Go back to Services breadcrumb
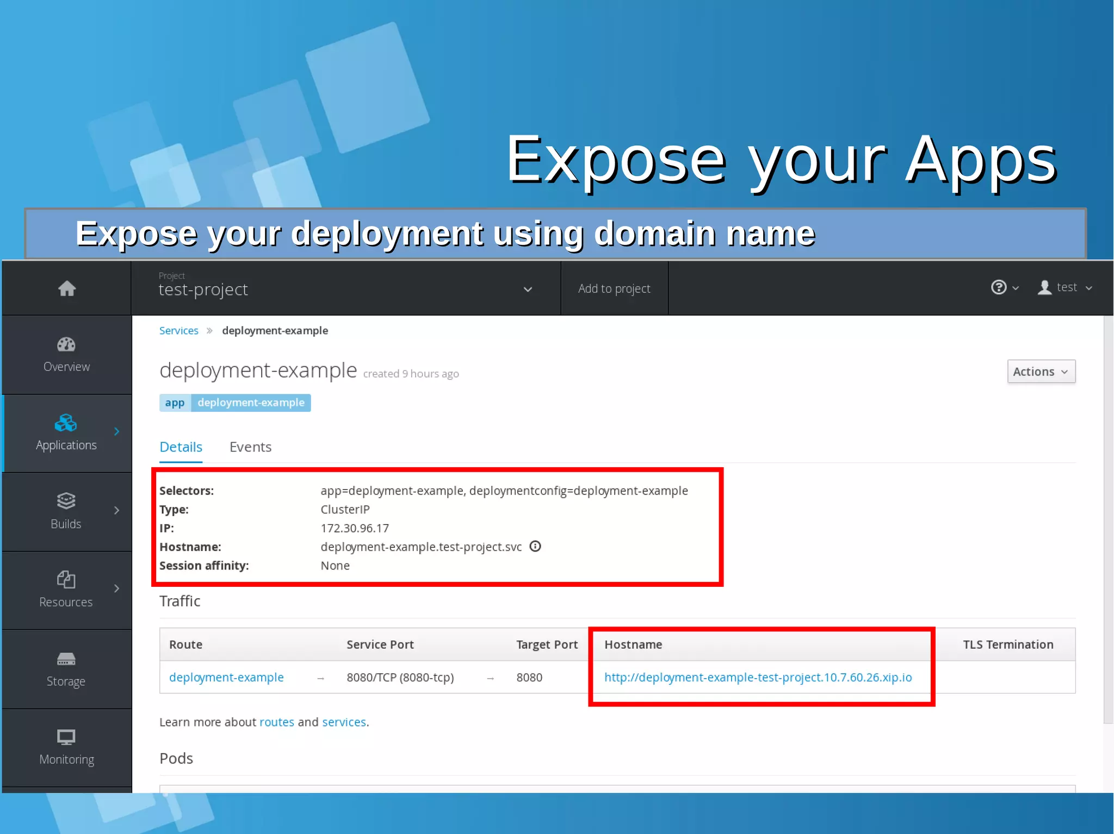This screenshot has height=834, width=1114. [x=178, y=330]
